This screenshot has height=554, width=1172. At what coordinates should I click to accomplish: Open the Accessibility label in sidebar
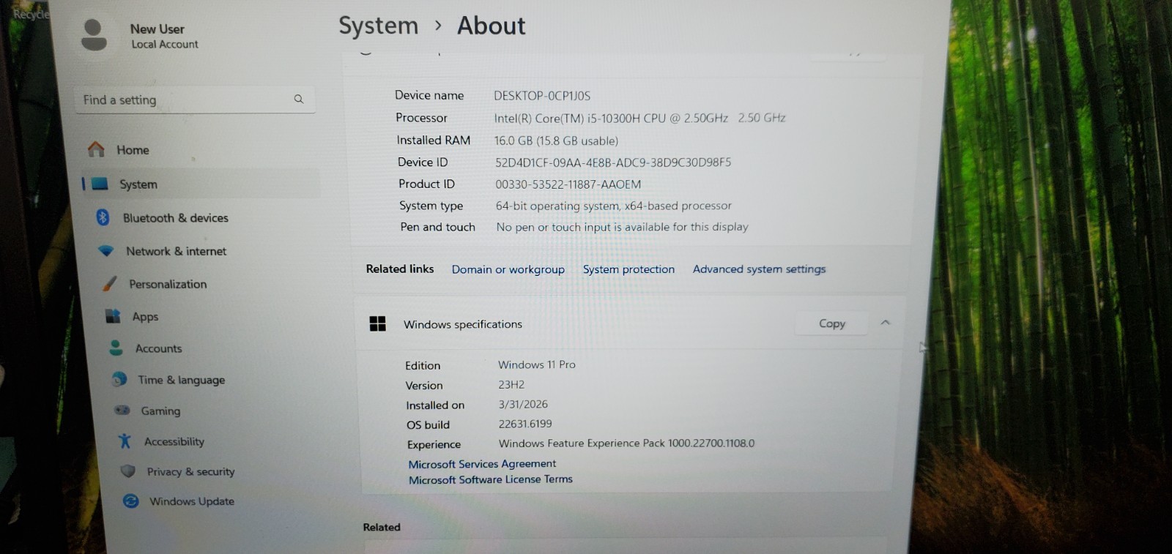tap(174, 441)
